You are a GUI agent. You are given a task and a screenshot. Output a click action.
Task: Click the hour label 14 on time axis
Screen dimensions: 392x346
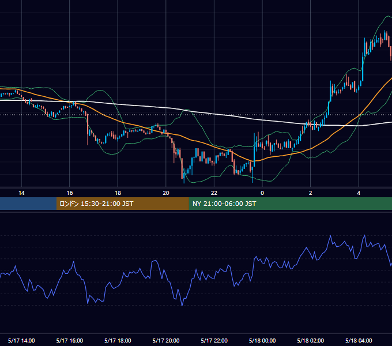click(x=21, y=193)
